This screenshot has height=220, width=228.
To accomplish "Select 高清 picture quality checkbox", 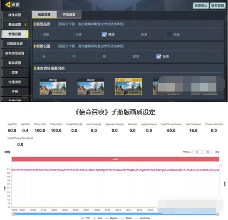I will point(137,35).
